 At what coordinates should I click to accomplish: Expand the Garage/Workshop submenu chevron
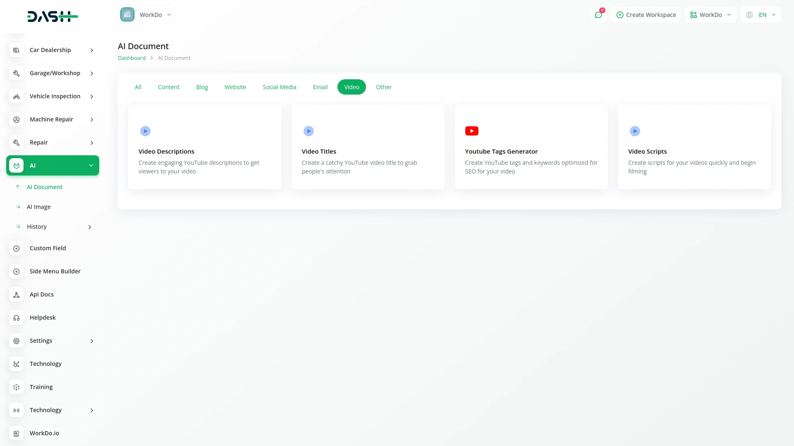[x=92, y=74]
